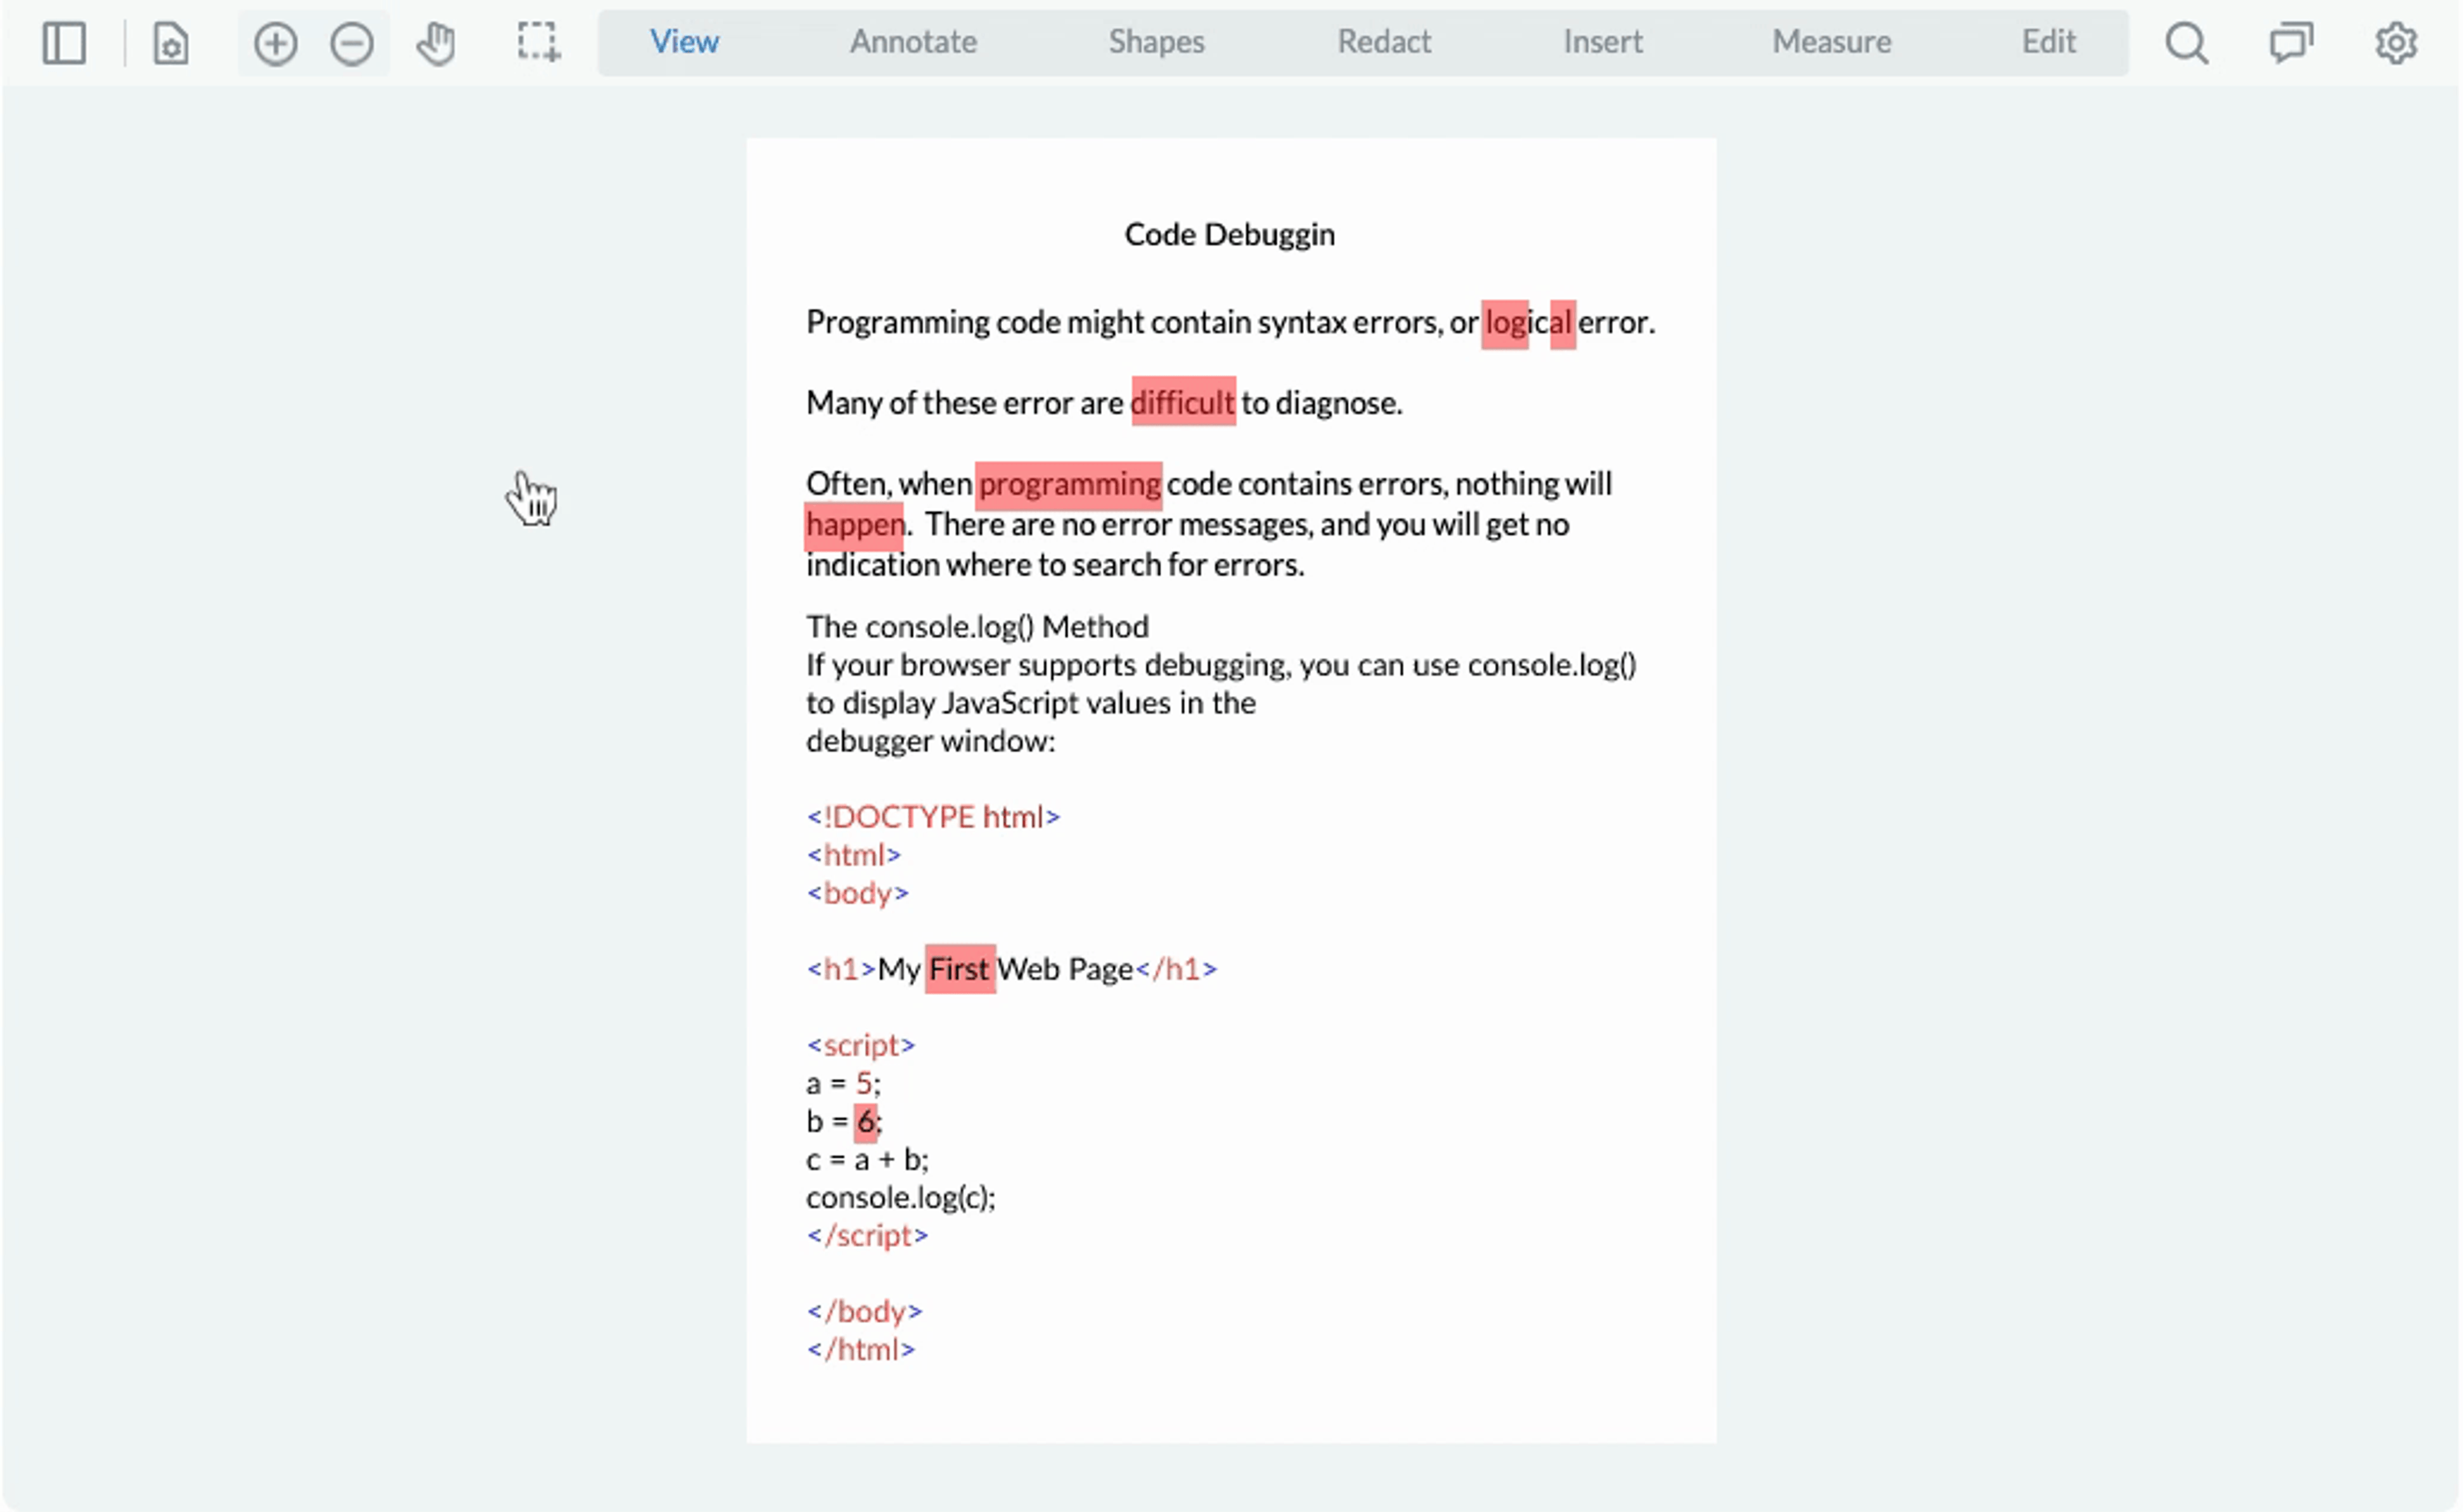Open the search magnifier icon

point(2186,43)
